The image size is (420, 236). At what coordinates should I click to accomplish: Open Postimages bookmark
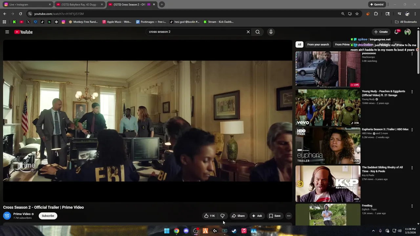pos(151,22)
